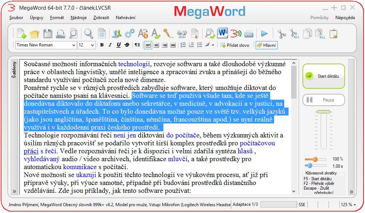365x213 pixels.
Task: Copy selection with the copy pages icon
Action: point(307,34)
